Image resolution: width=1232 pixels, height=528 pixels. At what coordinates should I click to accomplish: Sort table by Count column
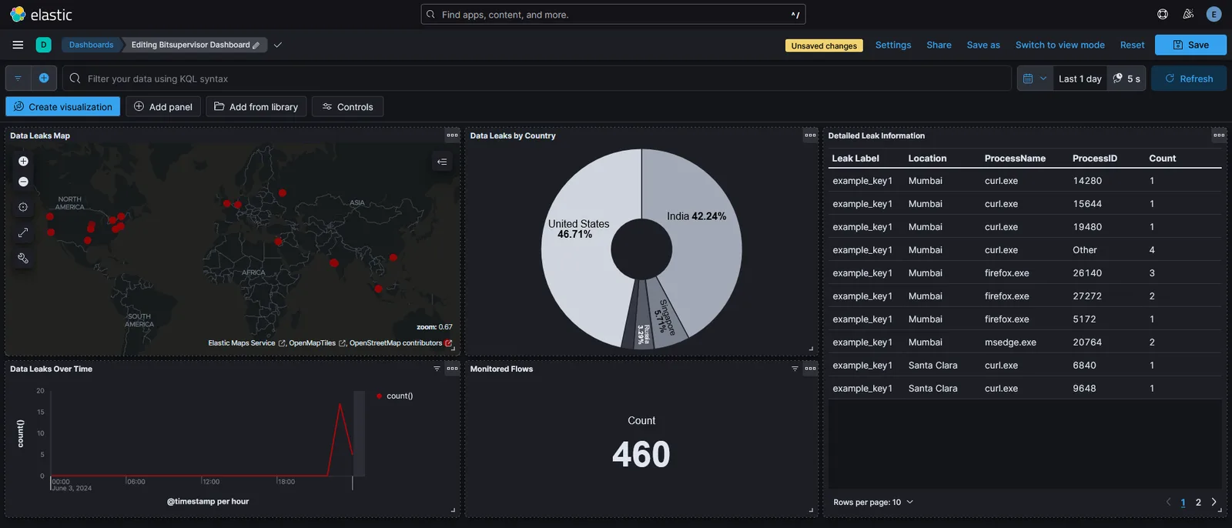click(x=1162, y=158)
